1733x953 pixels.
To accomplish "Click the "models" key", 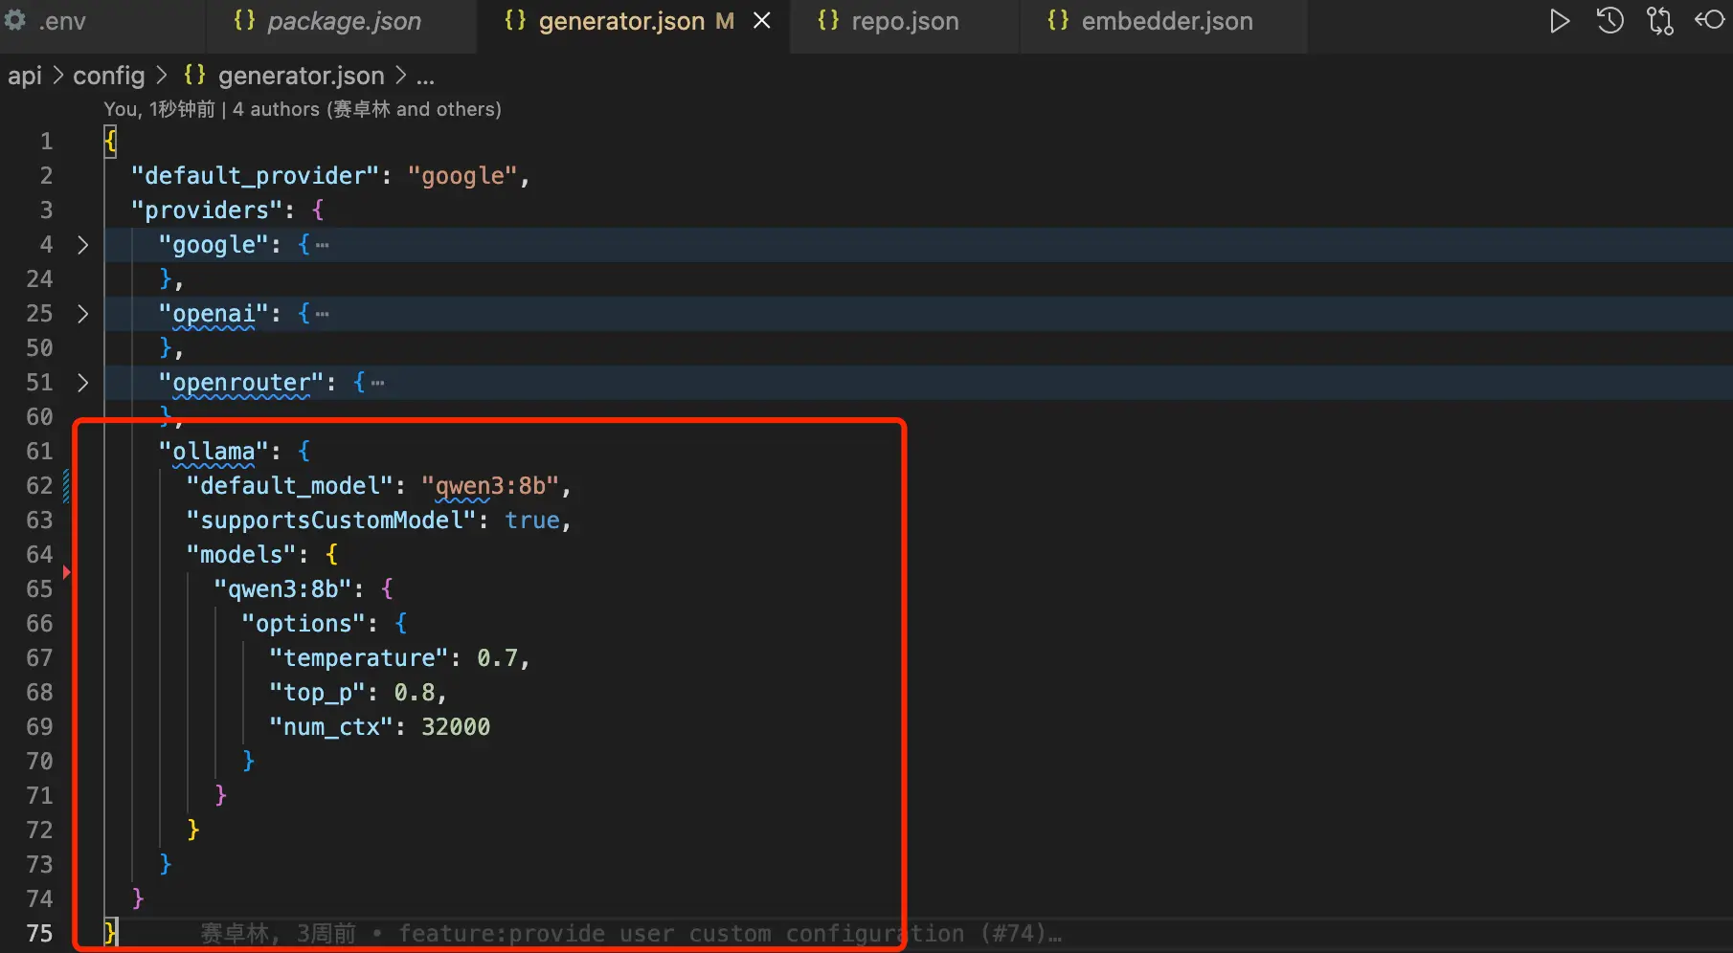I will click(241, 555).
